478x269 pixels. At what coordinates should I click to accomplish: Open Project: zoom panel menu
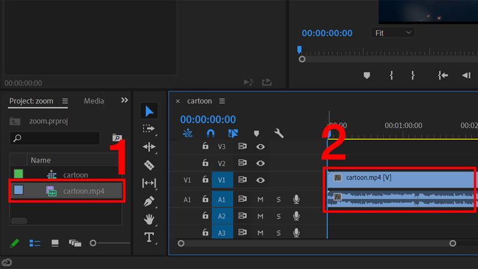click(x=65, y=101)
